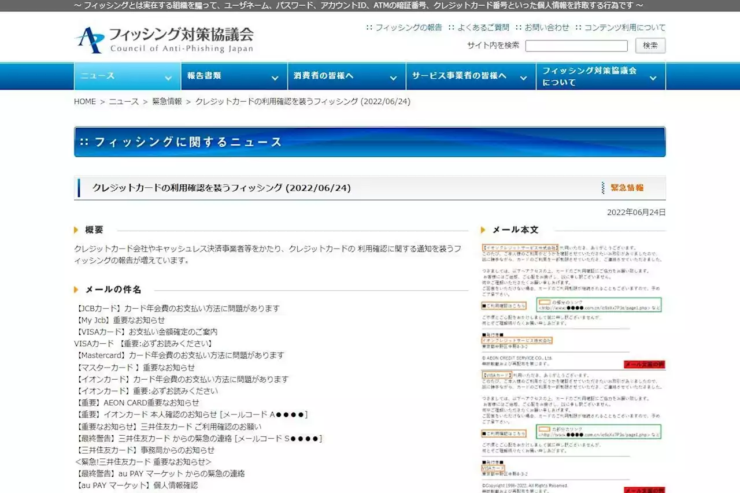Click subject line 【重要】イオンカード 本人確認のお知らせ
The height and width of the screenshot is (493, 740).
(x=191, y=414)
